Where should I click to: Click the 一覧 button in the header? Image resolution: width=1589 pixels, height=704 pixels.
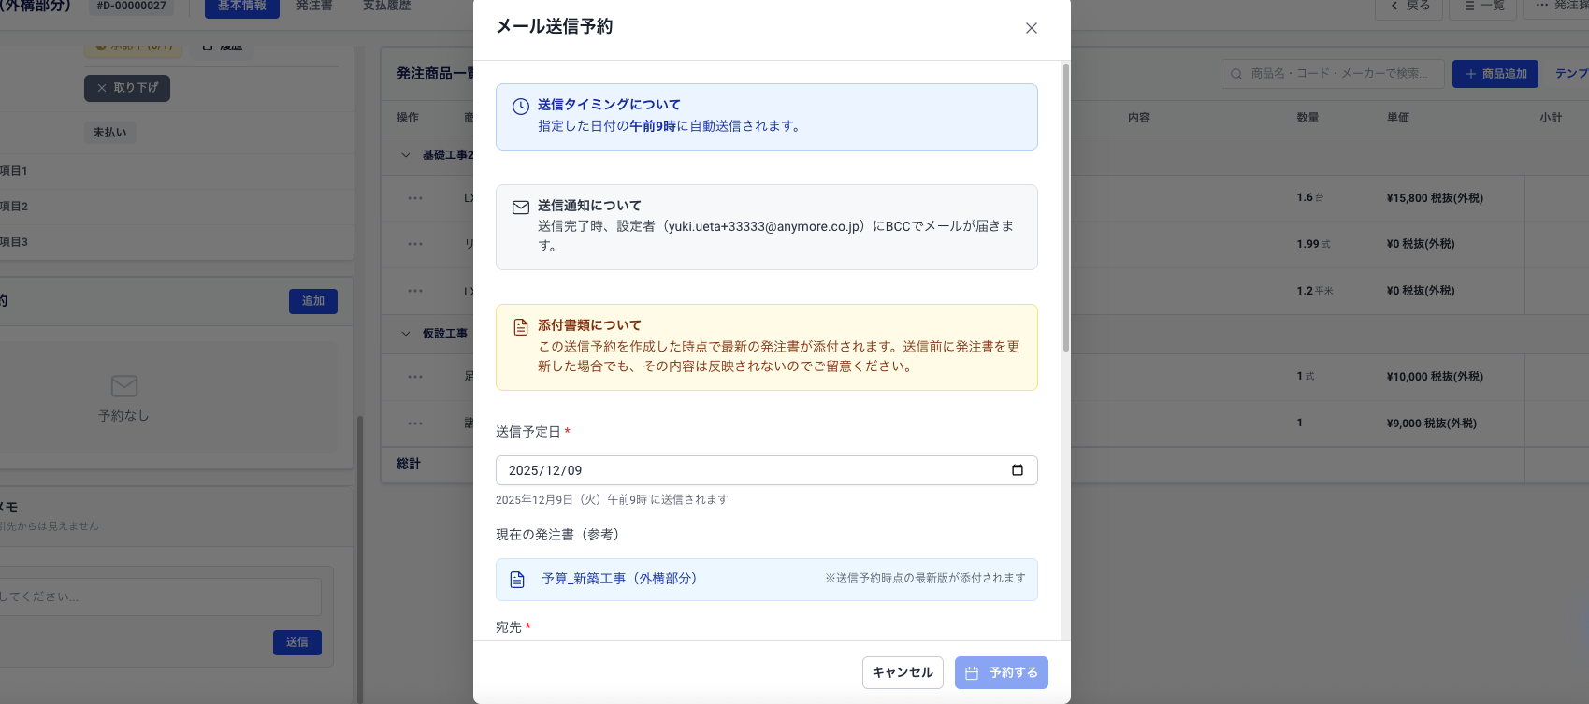point(1484,7)
